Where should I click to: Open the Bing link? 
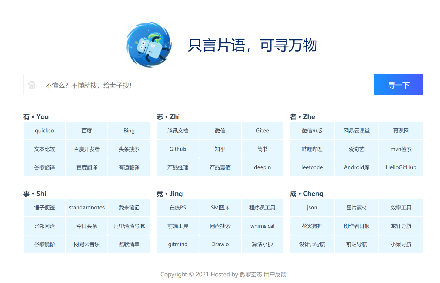tap(129, 131)
